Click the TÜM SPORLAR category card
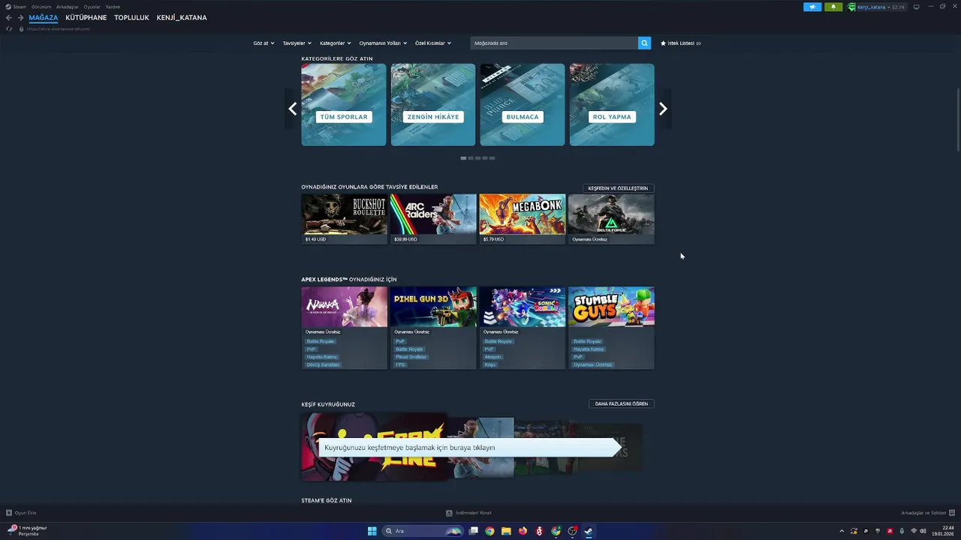The image size is (961, 540). 344,104
